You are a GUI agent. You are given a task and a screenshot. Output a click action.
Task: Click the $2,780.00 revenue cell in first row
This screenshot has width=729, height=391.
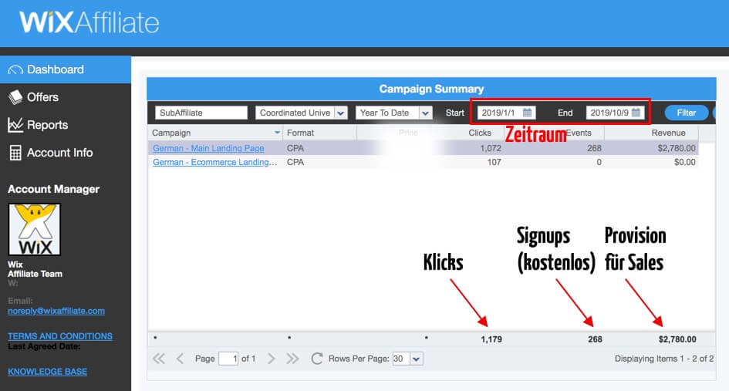click(677, 148)
